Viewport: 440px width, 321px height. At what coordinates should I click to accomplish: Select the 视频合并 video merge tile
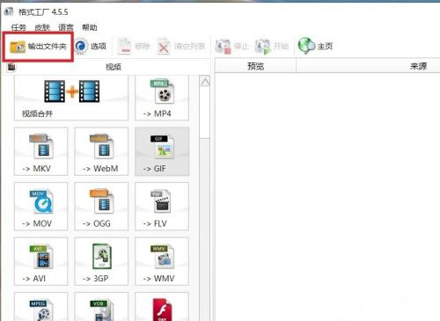[71, 98]
